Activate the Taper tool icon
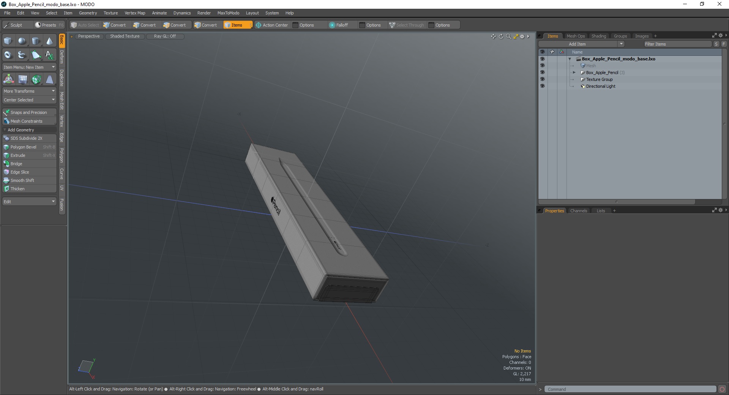This screenshot has height=395, width=729. tap(49, 79)
